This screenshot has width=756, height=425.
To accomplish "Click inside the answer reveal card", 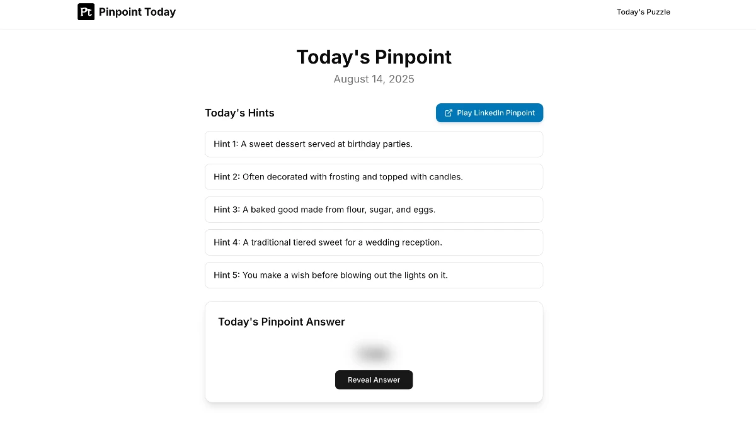I will (x=374, y=351).
